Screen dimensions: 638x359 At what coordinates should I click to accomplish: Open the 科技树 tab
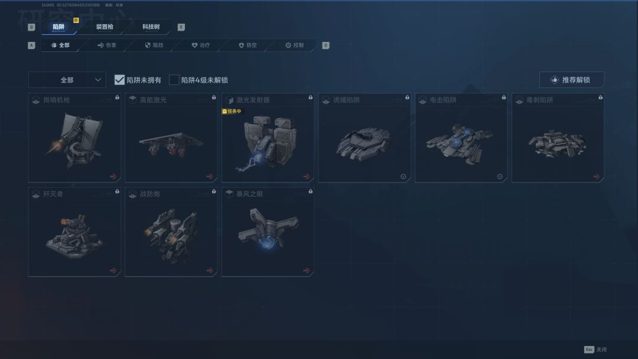click(x=151, y=27)
